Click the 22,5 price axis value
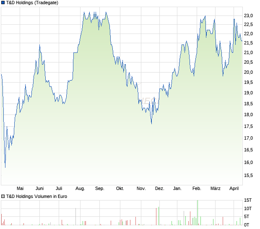 248,25
